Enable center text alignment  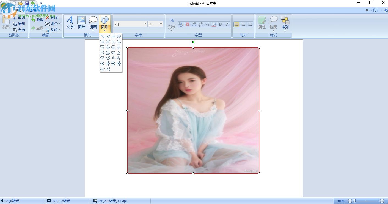coord(243,24)
